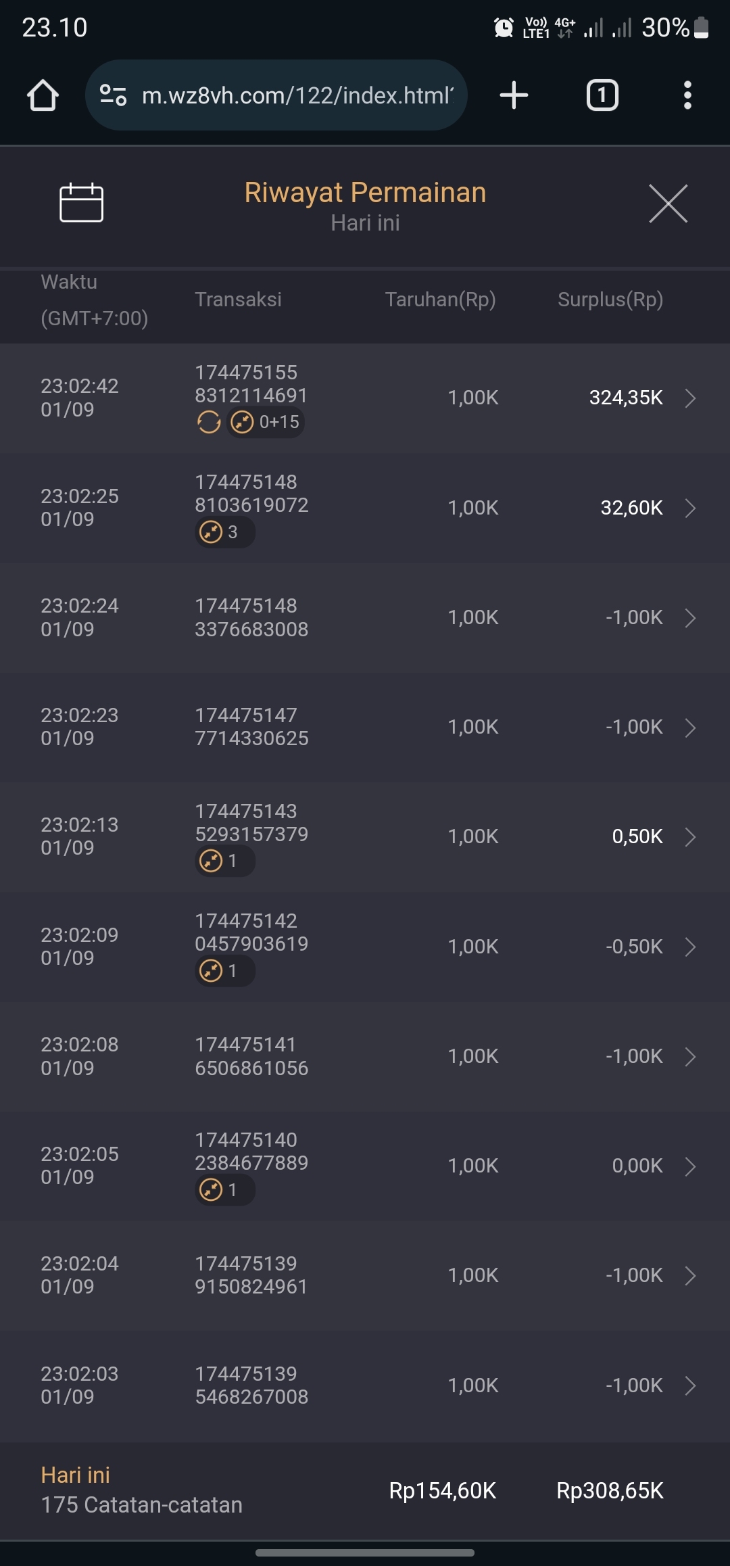Tap the free spin badge labeled 0+15
This screenshot has width=730, height=1566.
(266, 423)
